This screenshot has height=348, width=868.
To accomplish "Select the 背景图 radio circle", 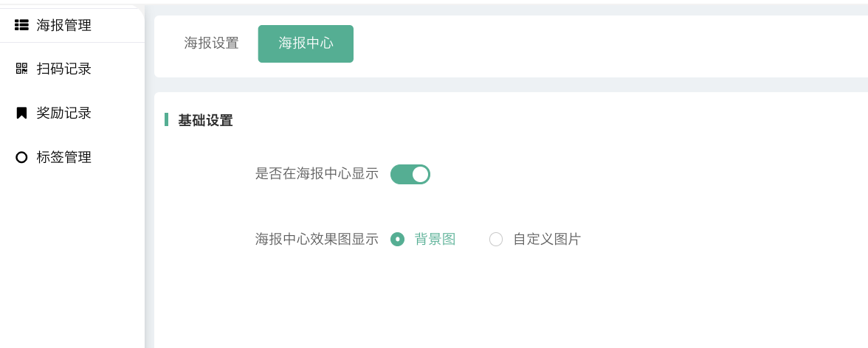I will (397, 239).
